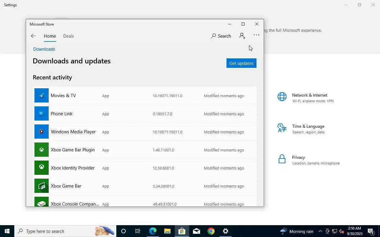Open File Explorer from the taskbar

pos(167,231)
